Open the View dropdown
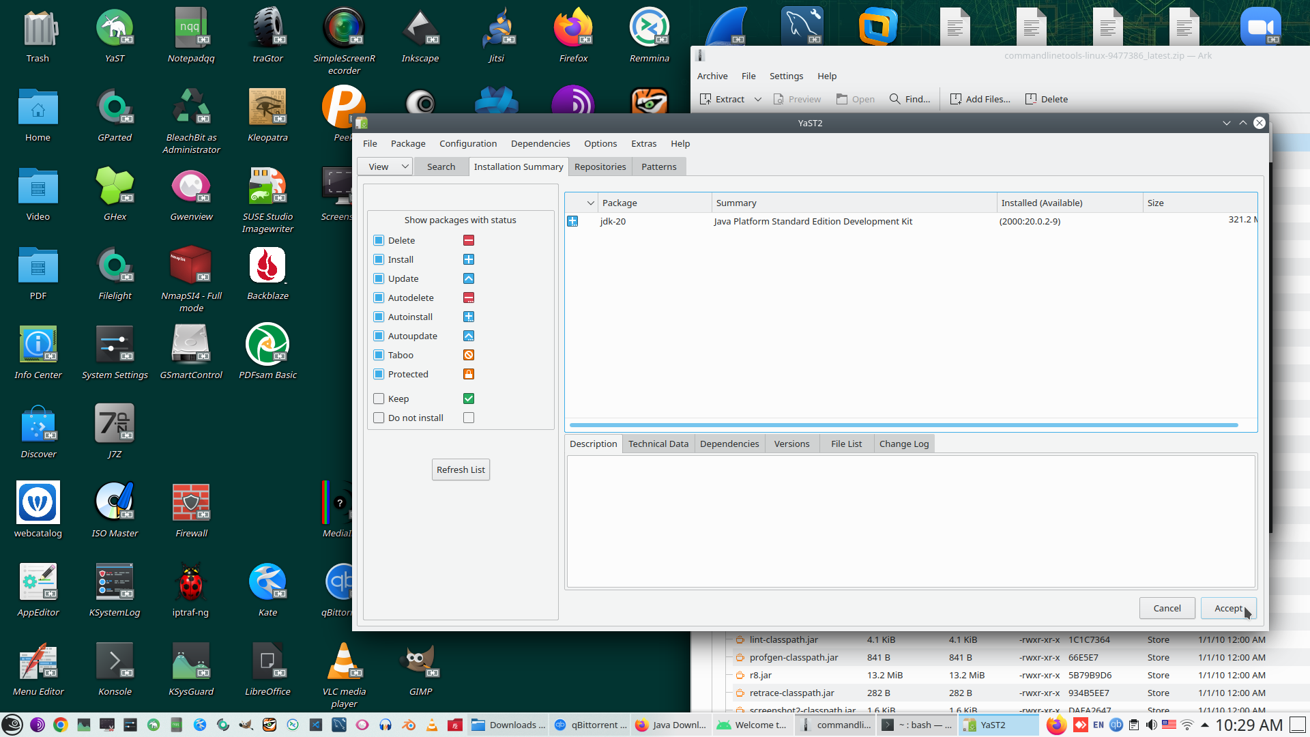This screenshot has height=737, width=1310. [x=385, y=167]
